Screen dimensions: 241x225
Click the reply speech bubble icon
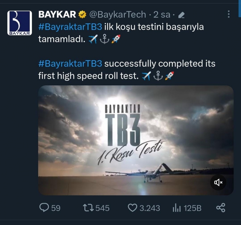pos(44,207)
